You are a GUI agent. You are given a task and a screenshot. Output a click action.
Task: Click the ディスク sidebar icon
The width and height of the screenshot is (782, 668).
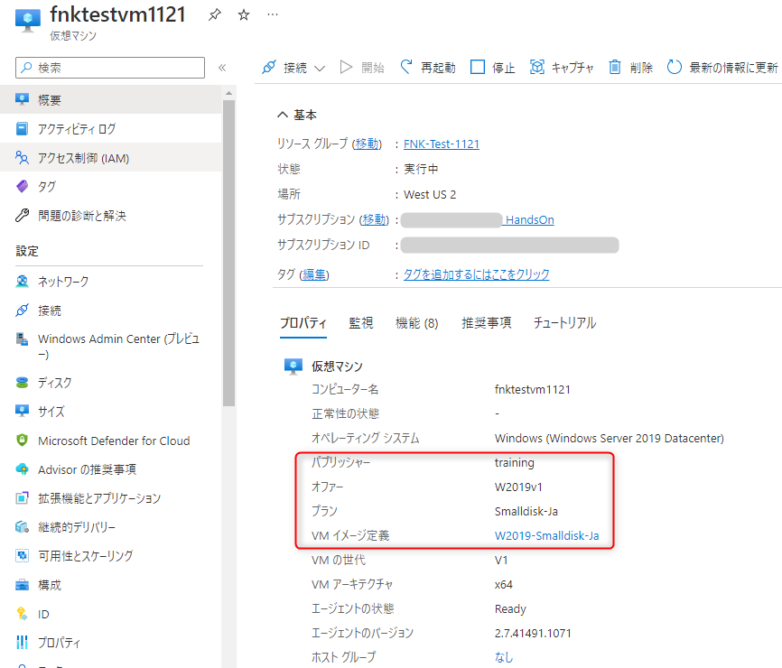[22, 383]
